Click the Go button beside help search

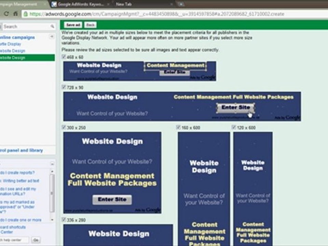(36, 240)
